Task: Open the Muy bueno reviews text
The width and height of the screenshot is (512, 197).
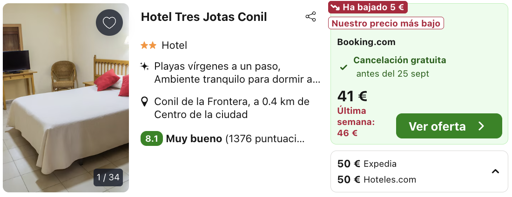Action: click(194, 139)
